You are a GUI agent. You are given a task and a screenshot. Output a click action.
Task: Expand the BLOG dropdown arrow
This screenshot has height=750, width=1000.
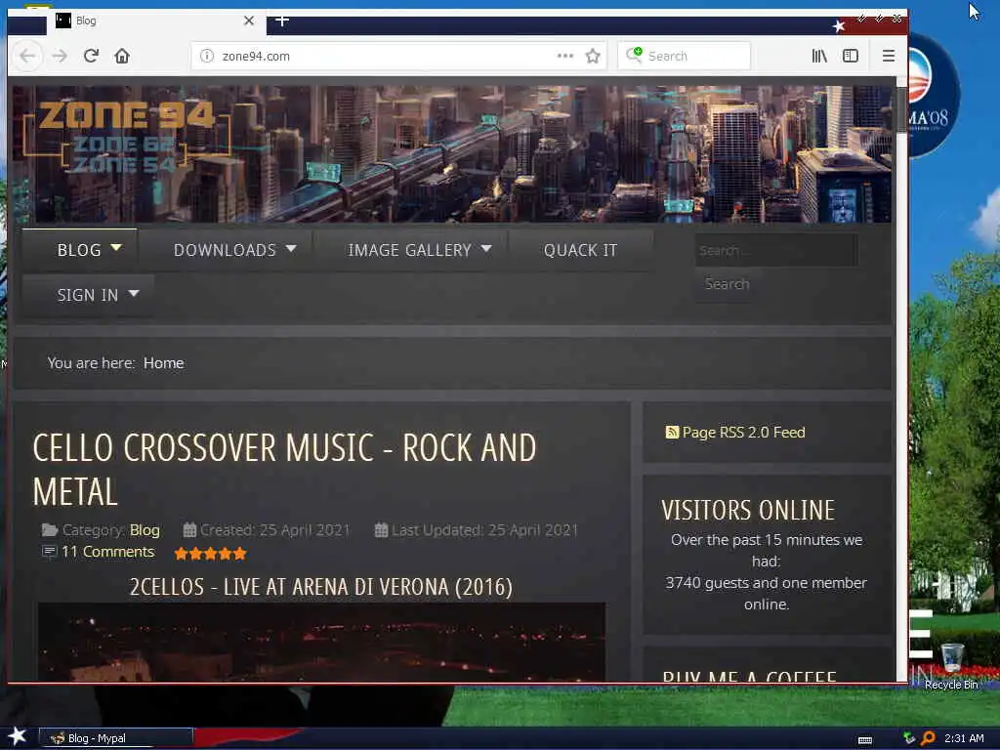(116, 247)
